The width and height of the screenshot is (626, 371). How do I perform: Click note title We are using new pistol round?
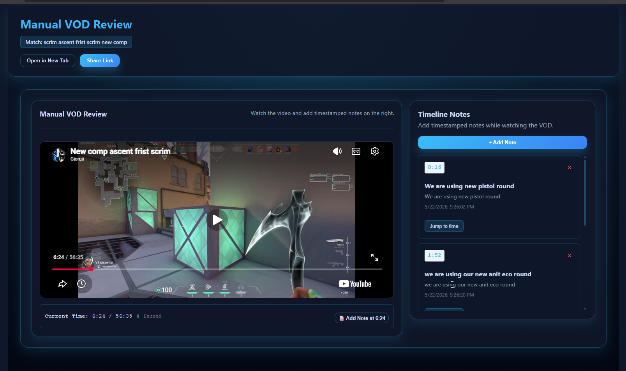point(469,186)
